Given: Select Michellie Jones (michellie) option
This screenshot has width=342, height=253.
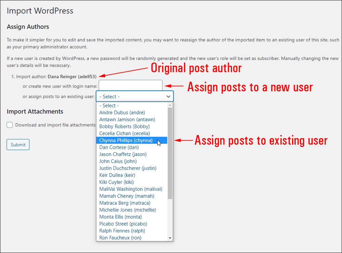Looking at the screenshot, I should coord(132,210).
